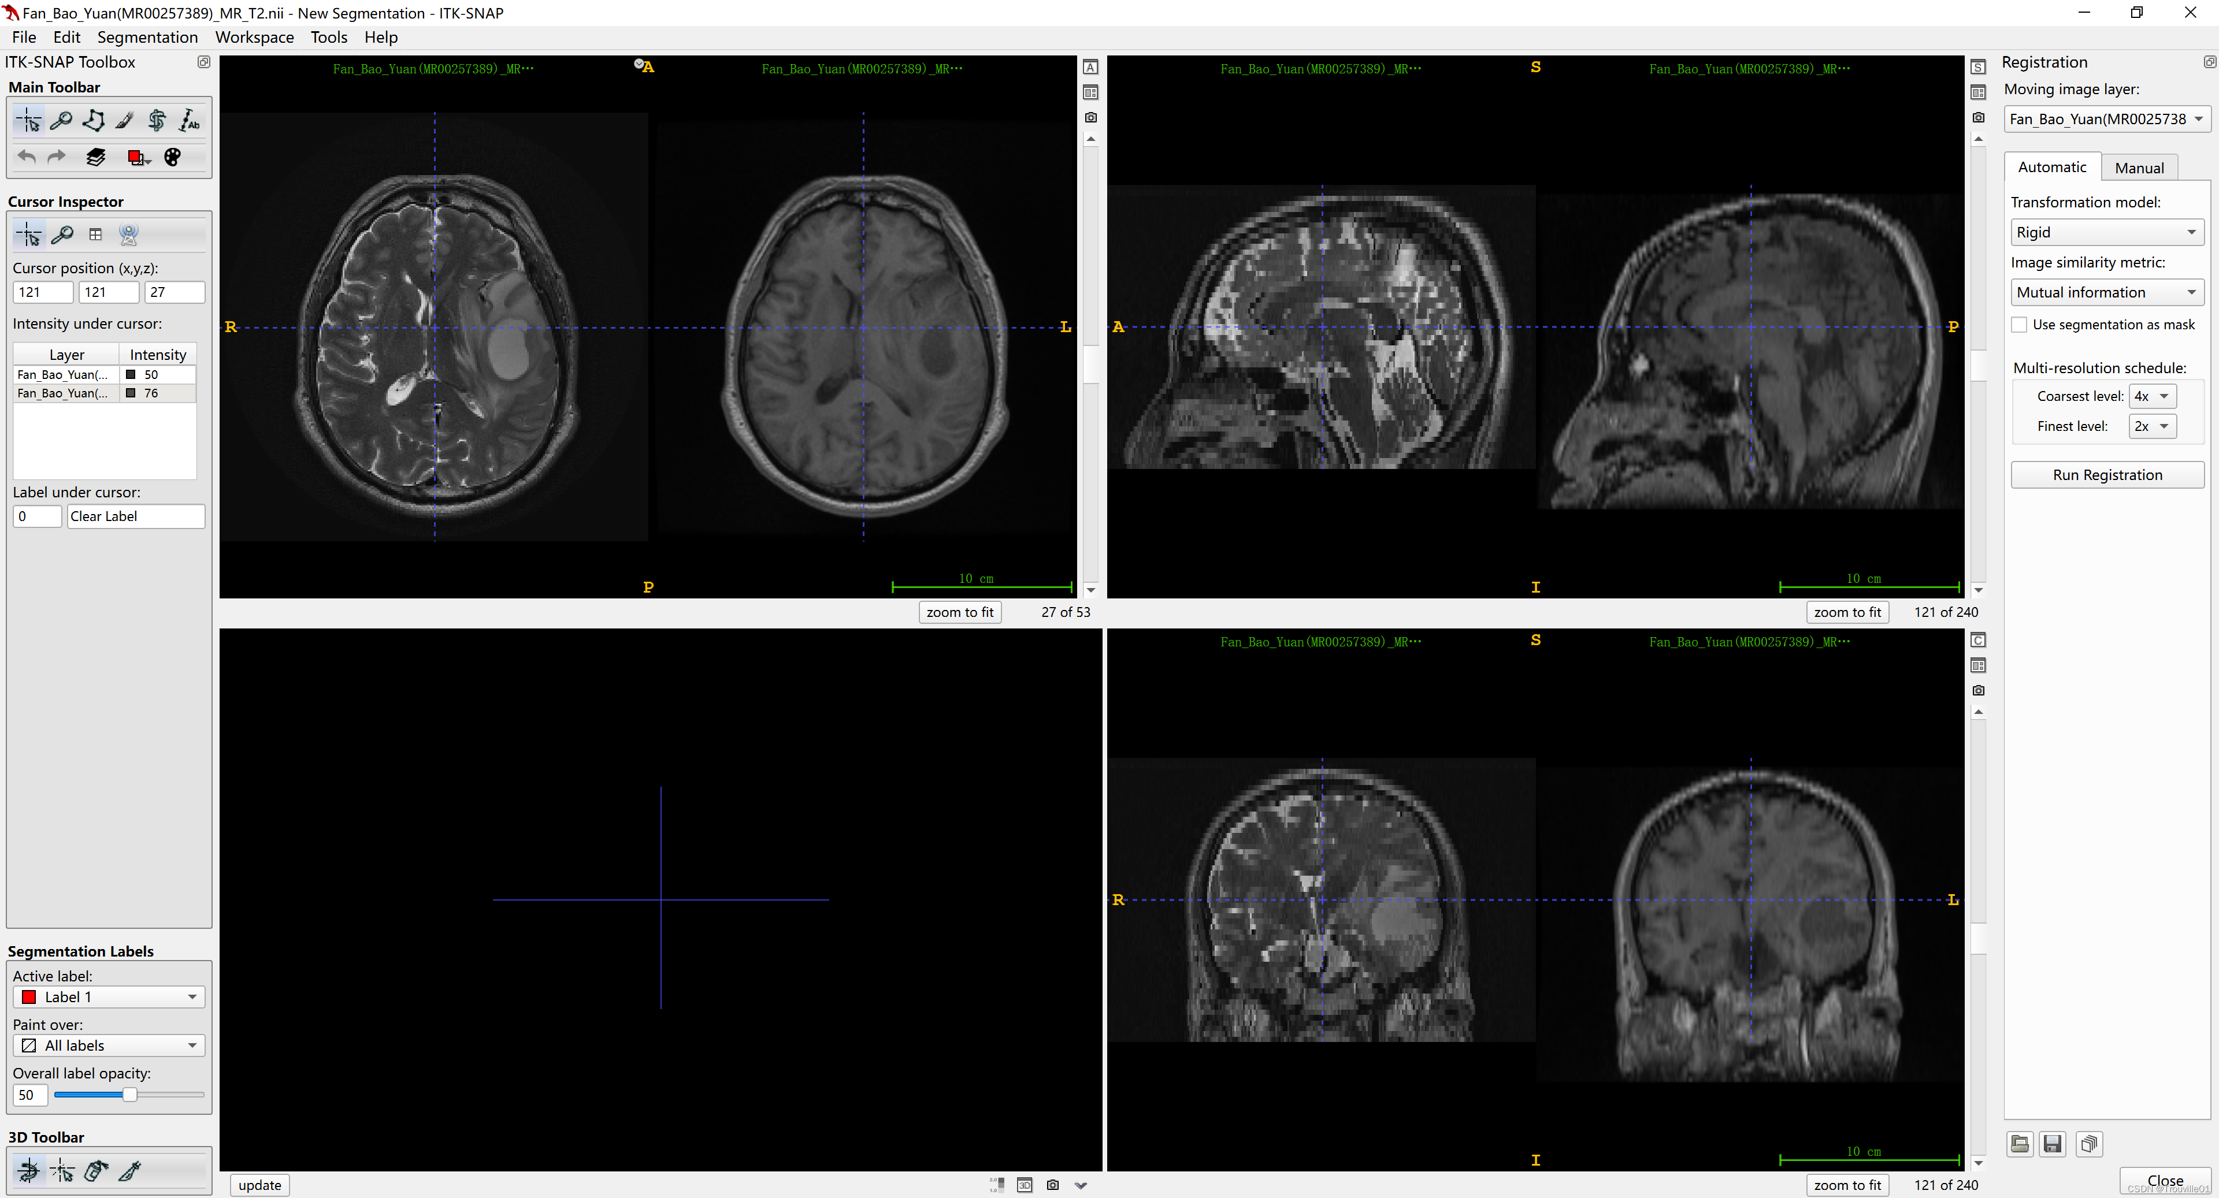Viewport: 2219px width, 1198px height.
Task: Adjust the overall label opacity slider
Action: click(x=129, y=1095)
